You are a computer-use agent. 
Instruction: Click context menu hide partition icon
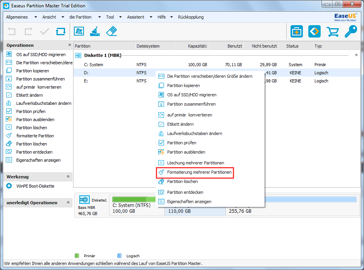click(x=161, y=152)
